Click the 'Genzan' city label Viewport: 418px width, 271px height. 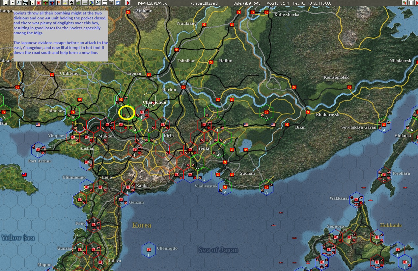(x=136, y=202)
